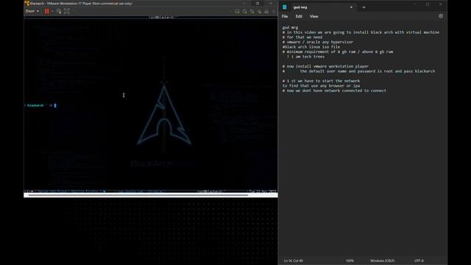Expand the power options arrow beside pause

52,12
